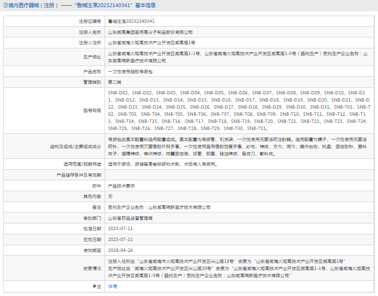Select the 无 value in 其他内容 row
This screenshot has width=378, height=296.
tap(110, 196)
